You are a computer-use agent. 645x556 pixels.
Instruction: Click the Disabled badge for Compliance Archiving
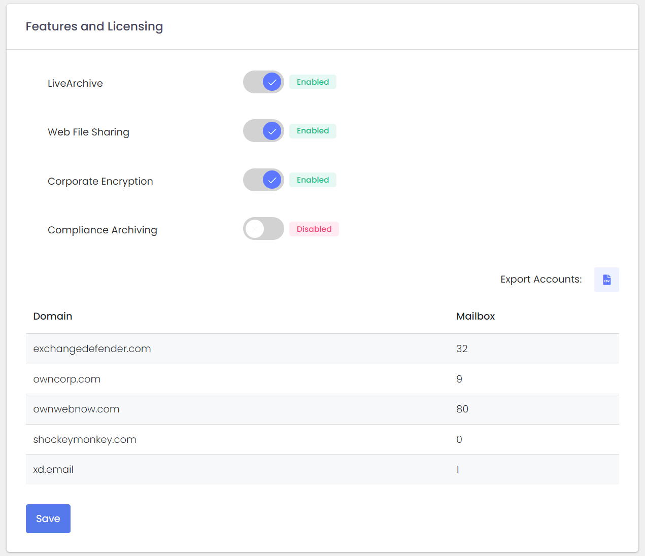(x=314, y=229)
